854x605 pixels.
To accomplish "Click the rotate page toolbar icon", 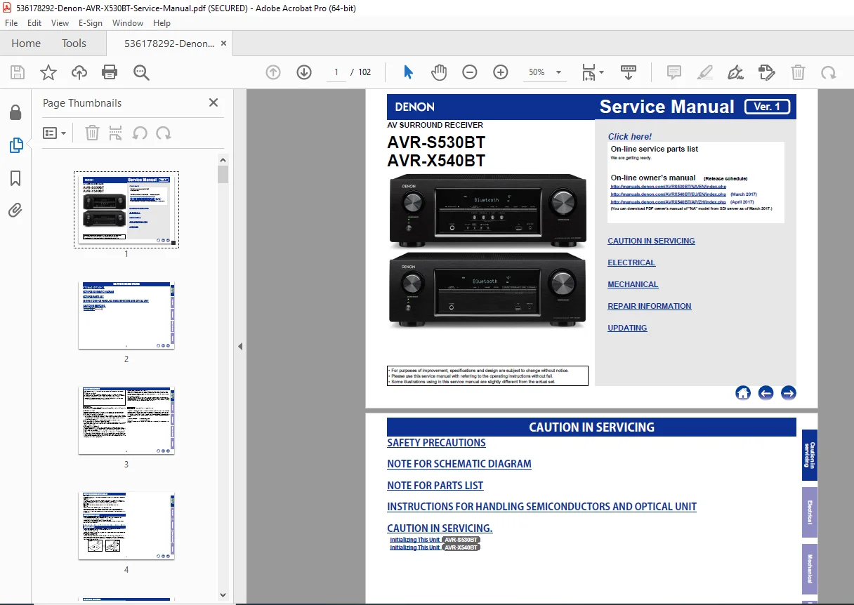I will (829, 72).
